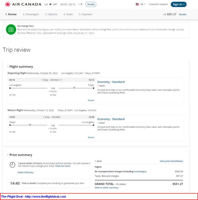The height and width of the screenshot is (200, 198).
Task: Click the 16:50 return departure time
Action: point(12,117)
